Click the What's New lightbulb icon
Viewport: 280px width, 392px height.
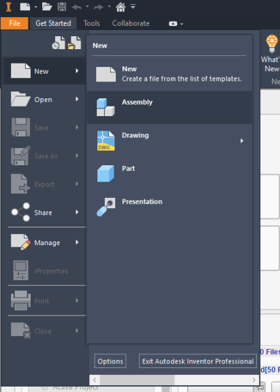(272, 43)
